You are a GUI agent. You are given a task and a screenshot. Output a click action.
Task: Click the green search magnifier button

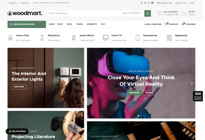pyautogui.click(x=148, y=13)
